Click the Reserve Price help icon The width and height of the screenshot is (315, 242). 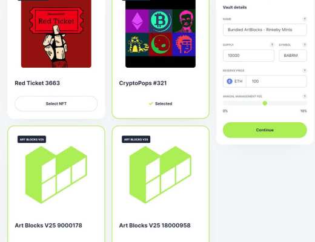pyautogui.click(x=305, y=70)
